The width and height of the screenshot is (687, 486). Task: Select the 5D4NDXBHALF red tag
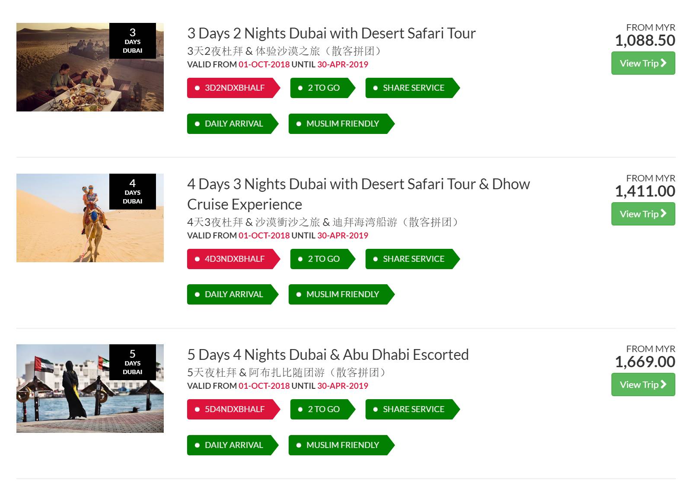[234, 410]
